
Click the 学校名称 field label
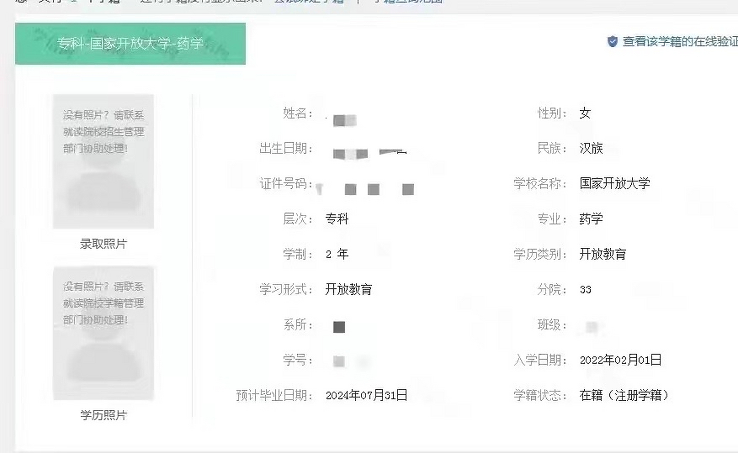(540, 183)
